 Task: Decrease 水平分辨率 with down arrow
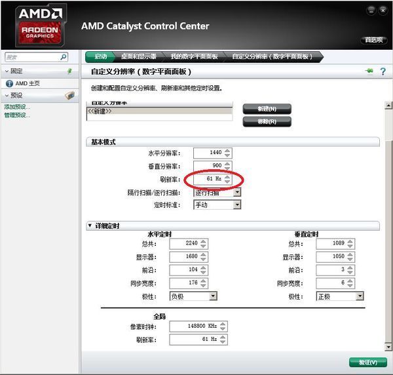227,155
